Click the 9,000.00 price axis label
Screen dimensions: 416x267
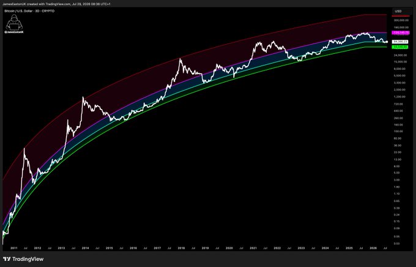400,69
